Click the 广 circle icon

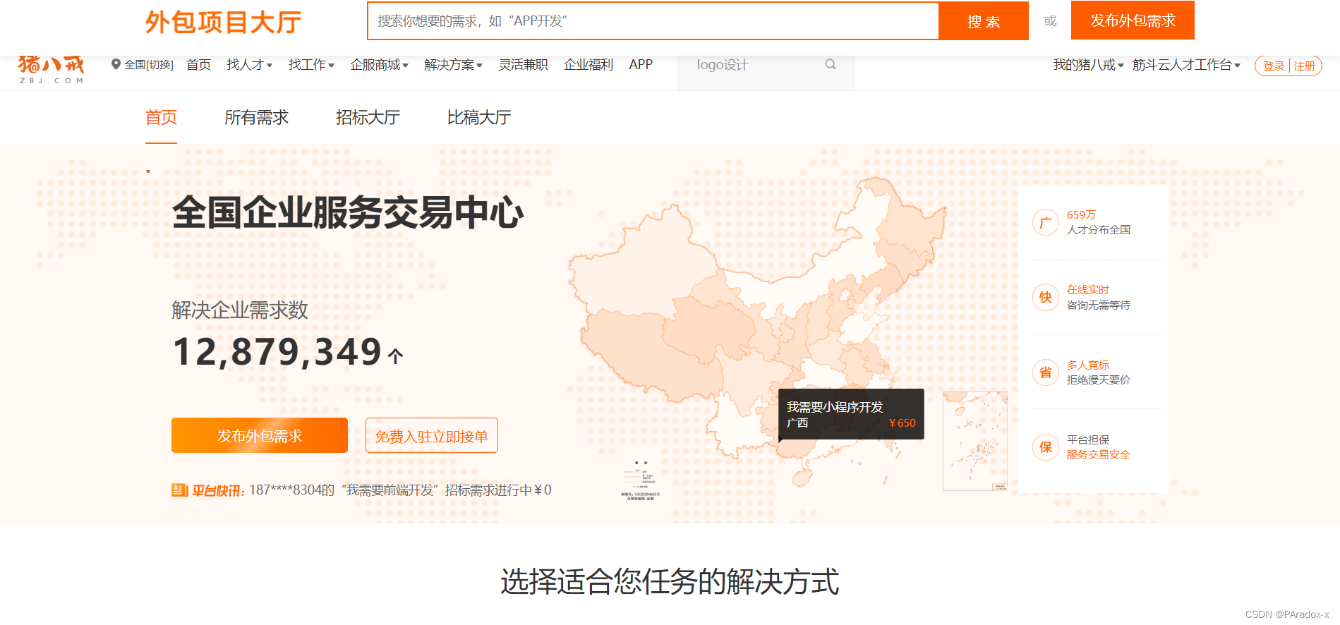click(1045, 222)
